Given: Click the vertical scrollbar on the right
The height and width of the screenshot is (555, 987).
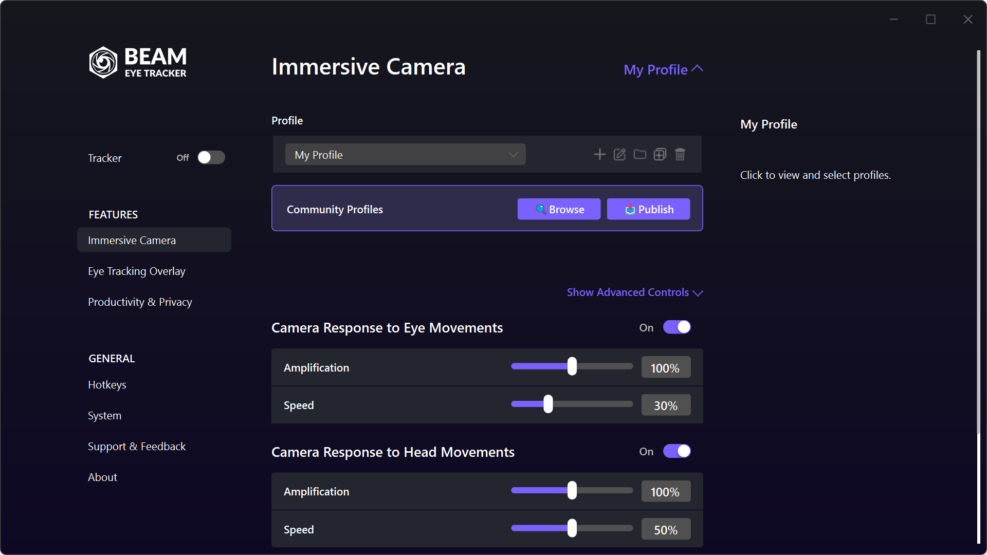Looking at the screenshot, I should 979,242.
